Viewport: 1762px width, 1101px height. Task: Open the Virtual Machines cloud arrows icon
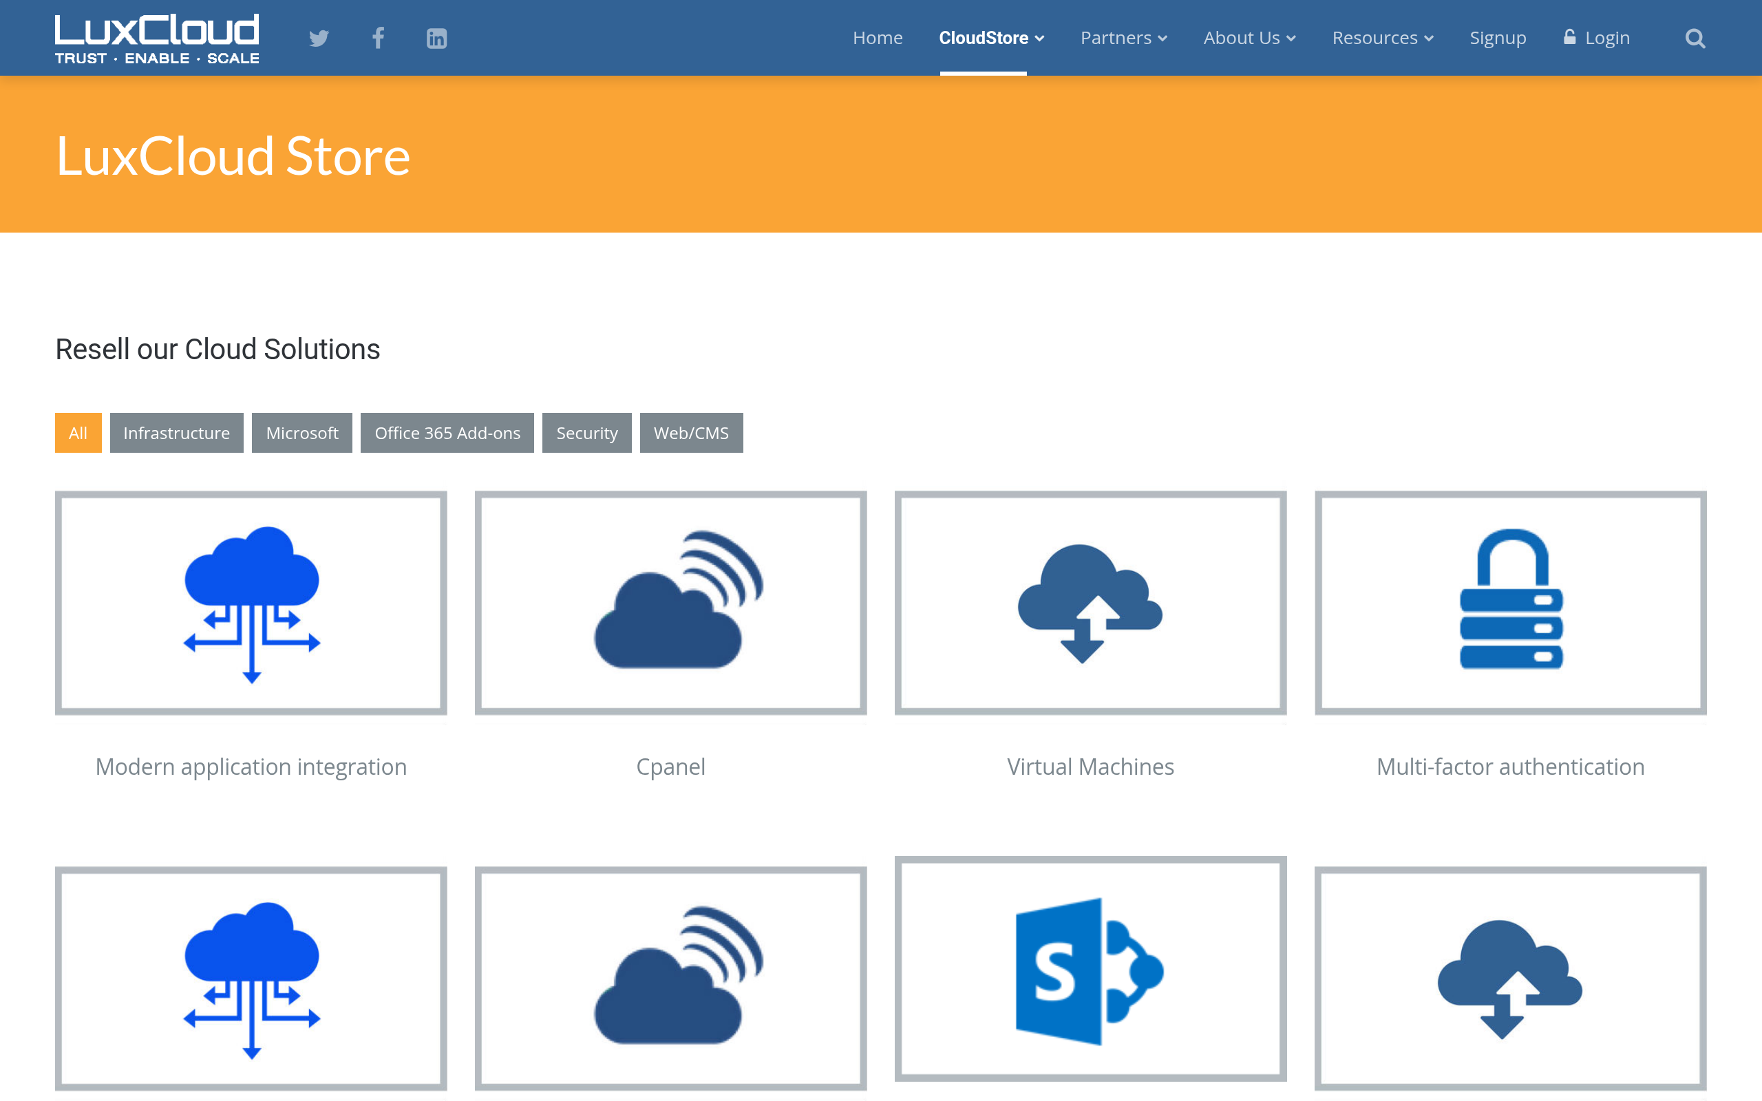pos(1090,603)
